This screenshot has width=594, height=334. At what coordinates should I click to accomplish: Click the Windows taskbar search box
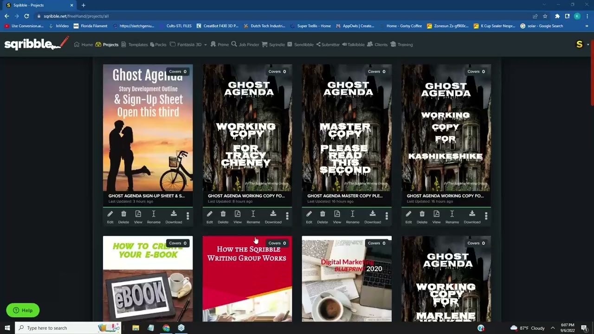(68, 328)
